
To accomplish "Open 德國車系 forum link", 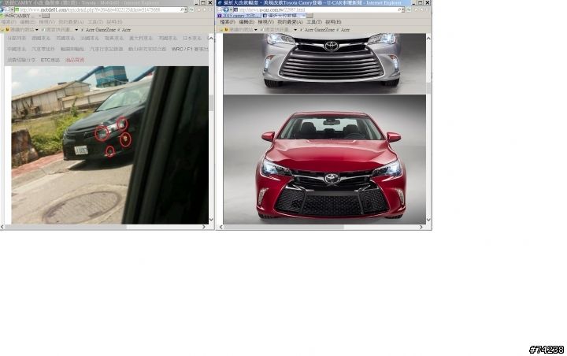I will tap(41, 38).
